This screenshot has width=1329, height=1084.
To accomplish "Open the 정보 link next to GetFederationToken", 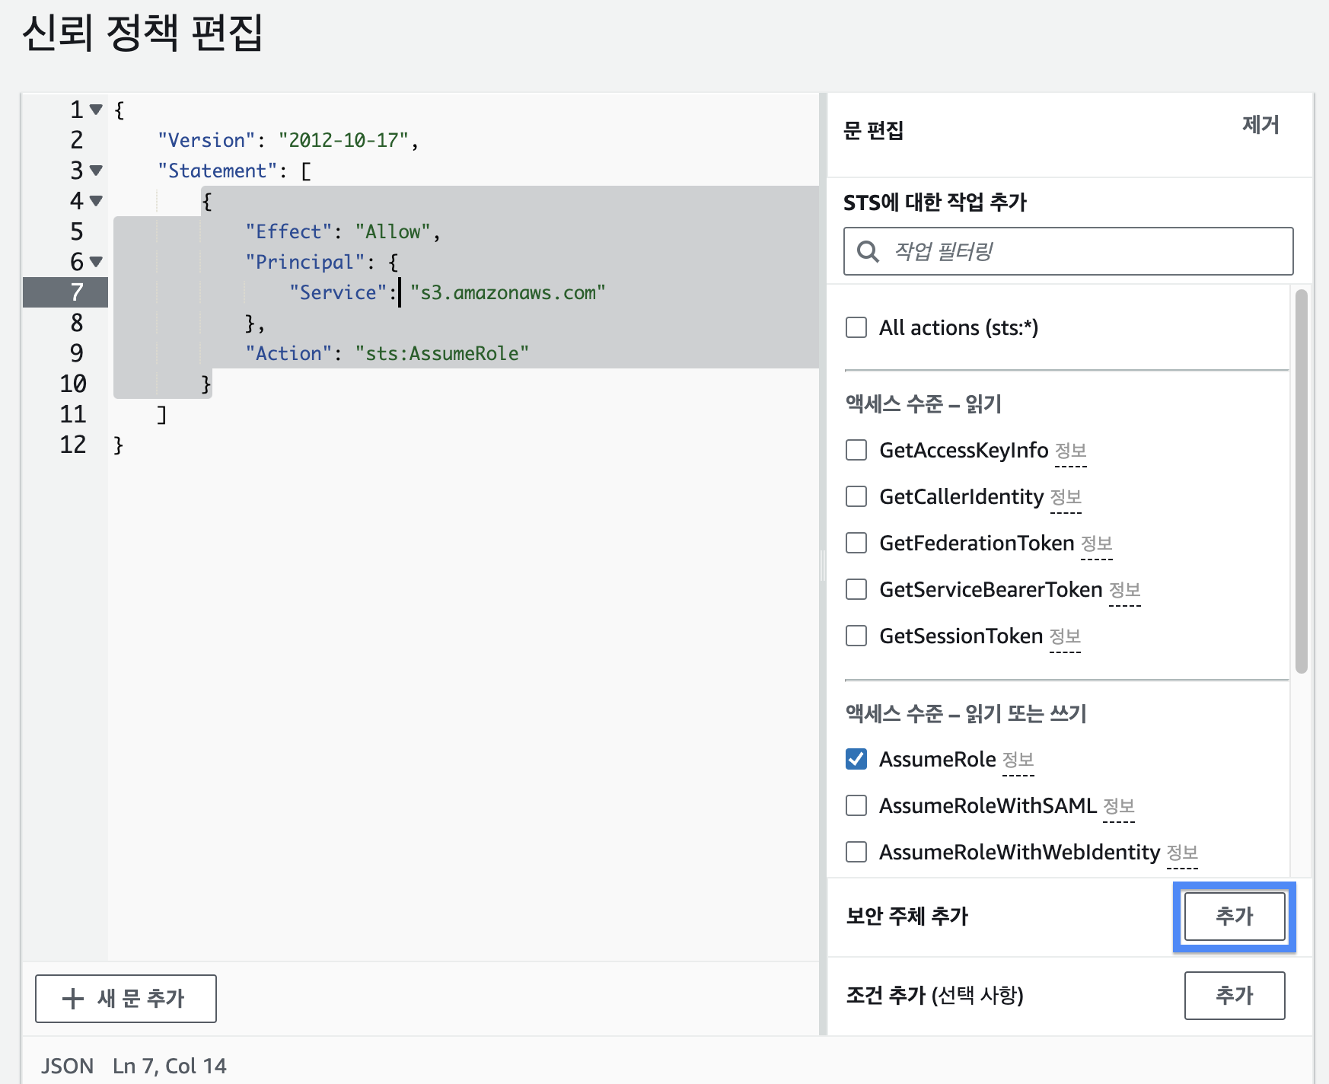I will point(1096,544).
